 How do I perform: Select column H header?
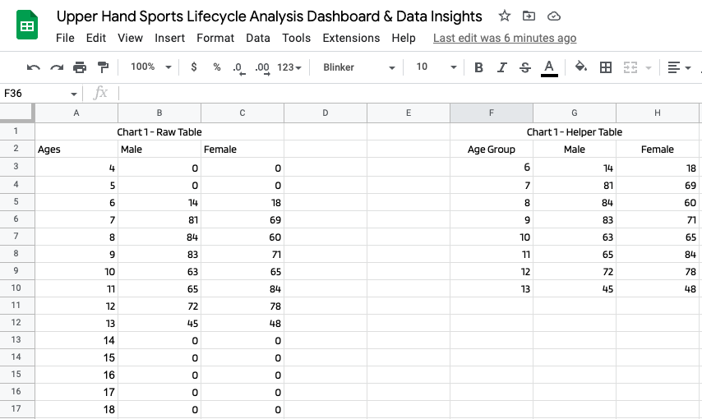point(658,113)
